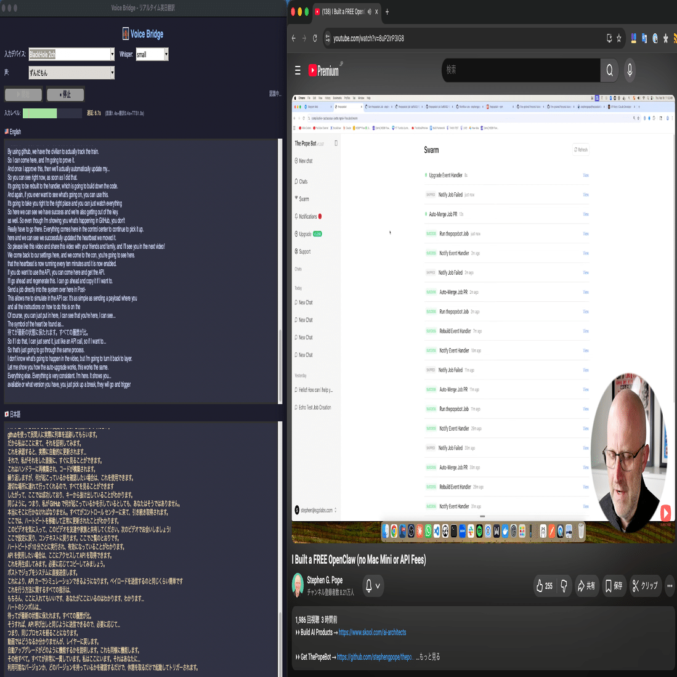Click the 遅延 6.7s latency readout
The width and height of the screenshot is (677, 677).
[94, 113]
